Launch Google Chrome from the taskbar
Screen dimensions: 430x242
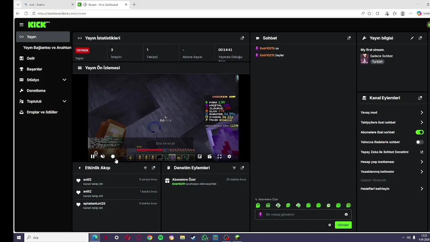(149, 238)
